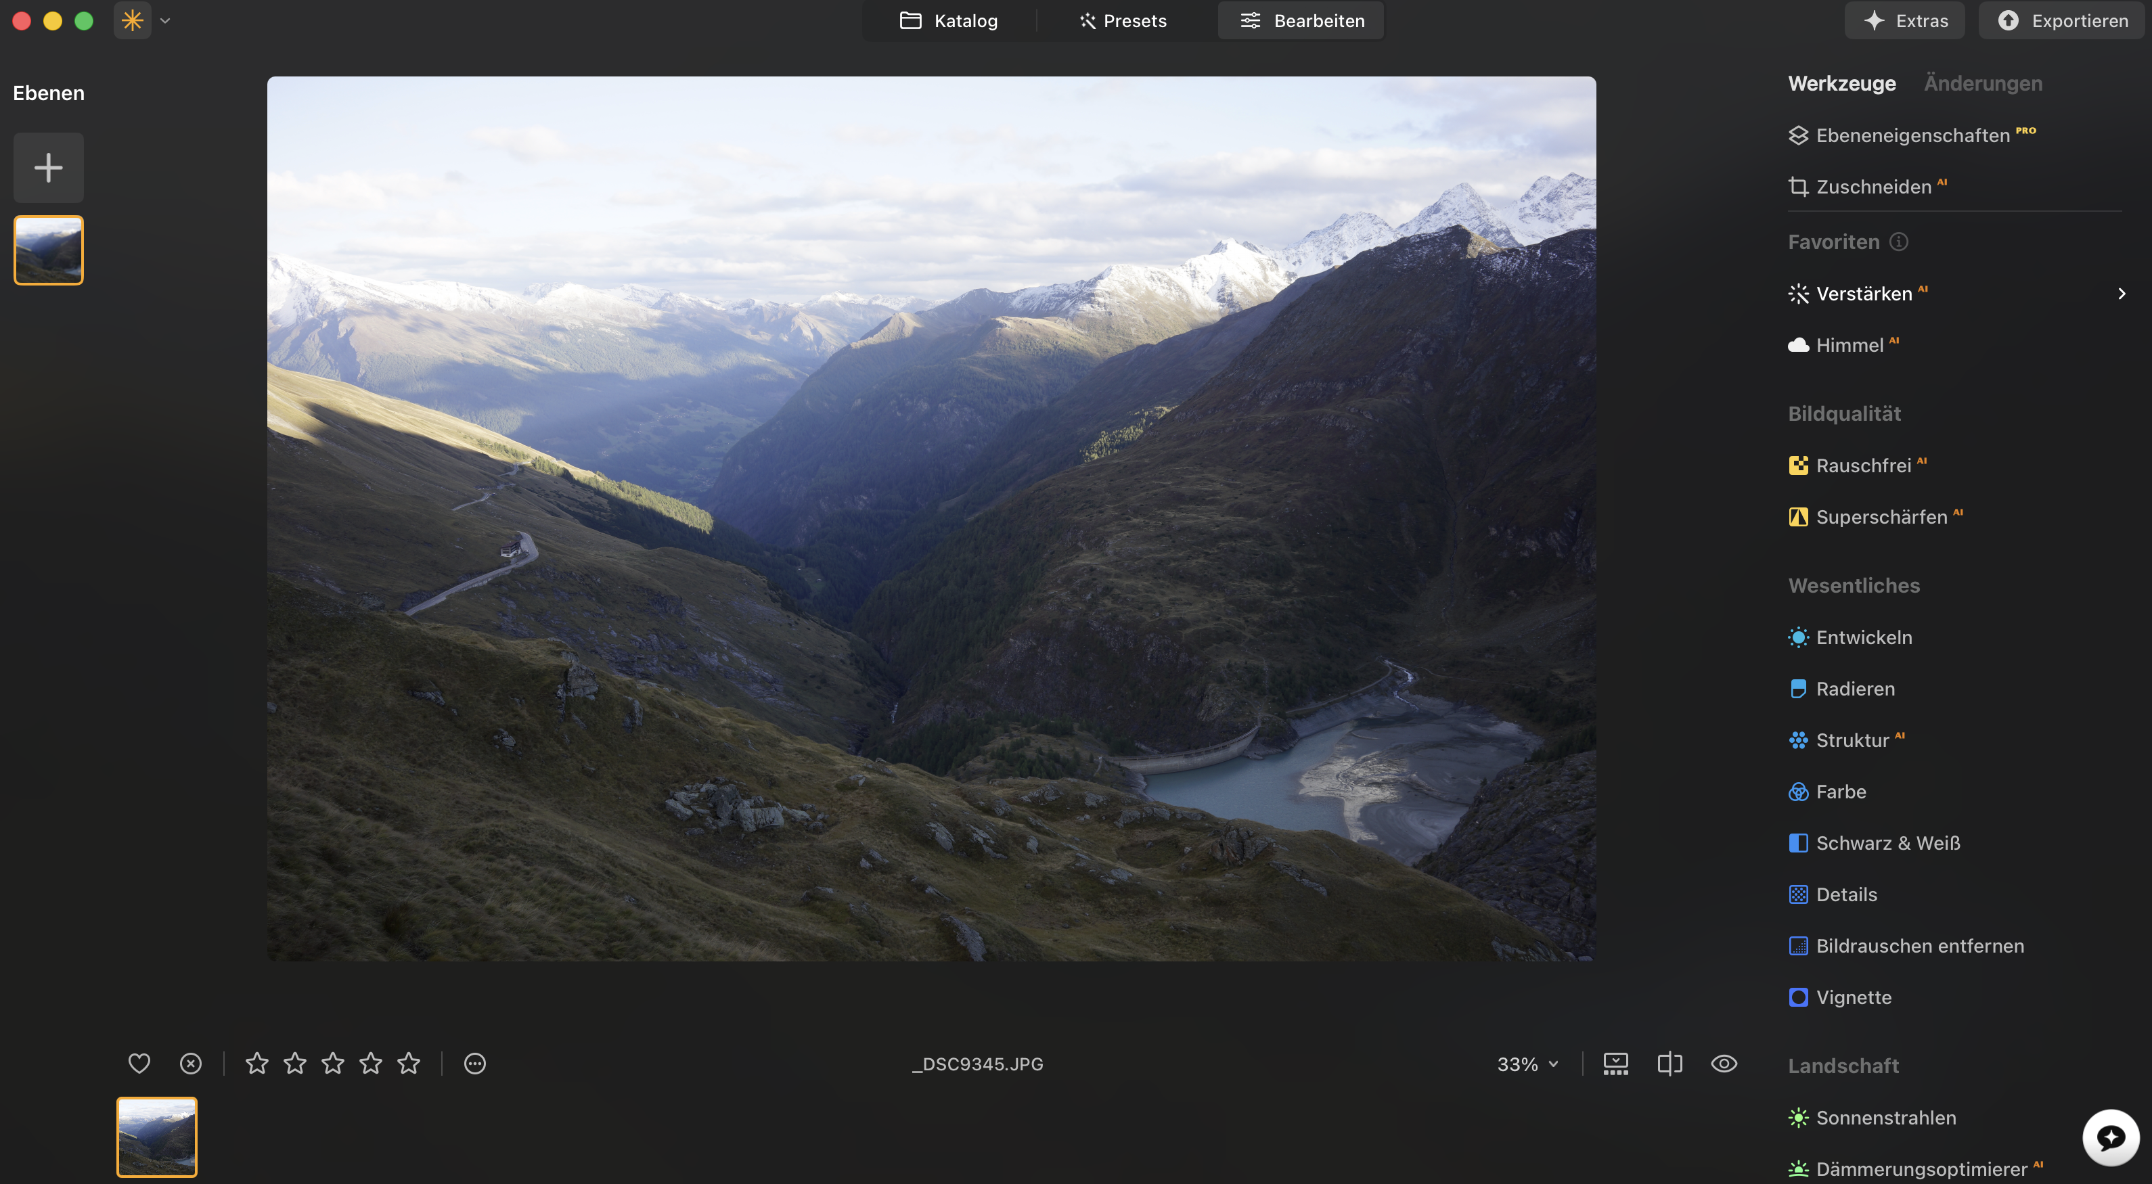Set rating to five stars

[x=409, y=1063]
